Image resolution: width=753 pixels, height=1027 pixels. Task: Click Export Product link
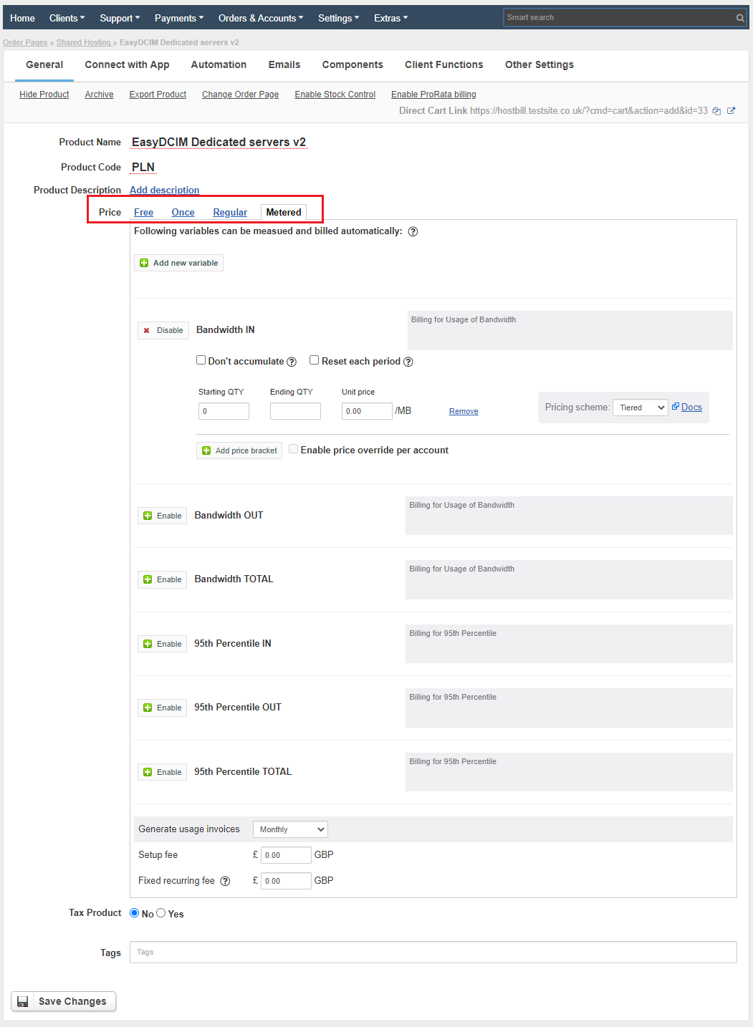point(158,95)
